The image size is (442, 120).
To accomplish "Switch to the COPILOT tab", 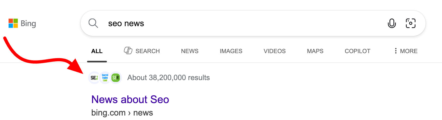I will coord(357,51).
